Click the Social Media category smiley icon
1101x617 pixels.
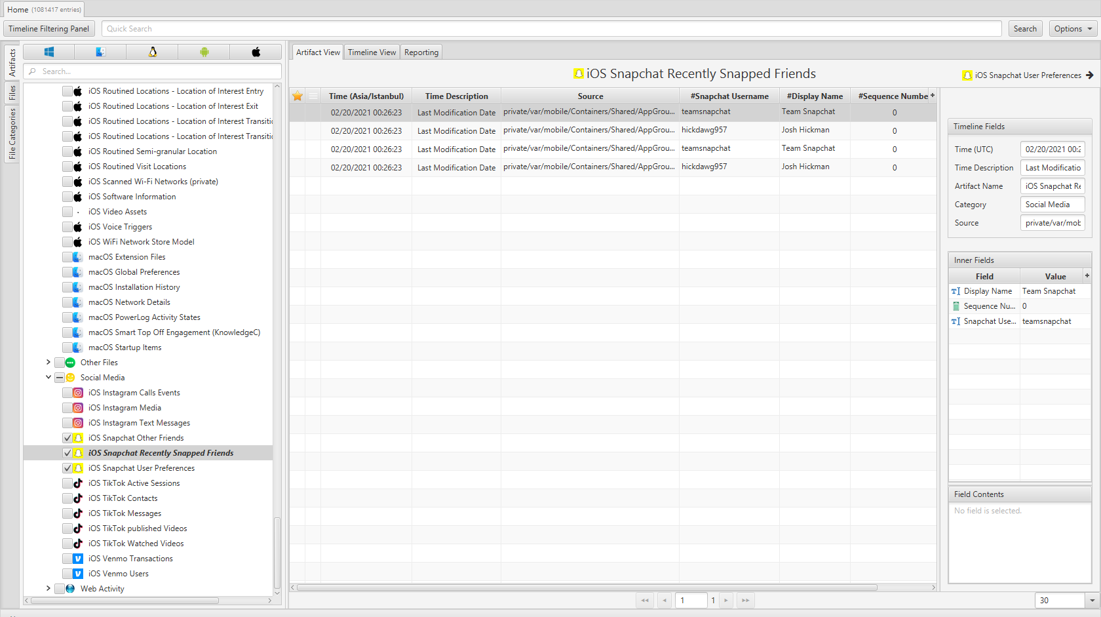pos(70,378)
